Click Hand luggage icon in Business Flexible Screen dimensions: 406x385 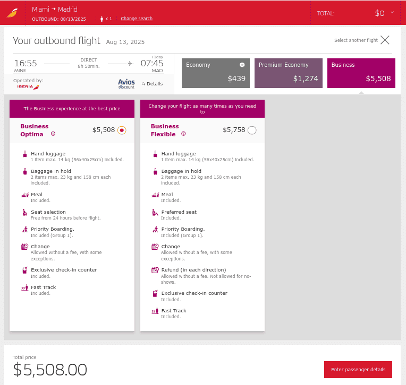155,154
